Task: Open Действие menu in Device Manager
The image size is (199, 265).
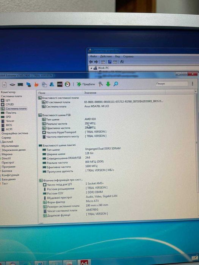Action: point(106,56)
